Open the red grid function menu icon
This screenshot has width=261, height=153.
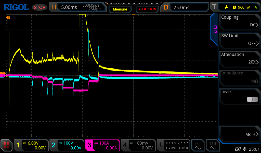pyautogui.click(x=6, y=145)
